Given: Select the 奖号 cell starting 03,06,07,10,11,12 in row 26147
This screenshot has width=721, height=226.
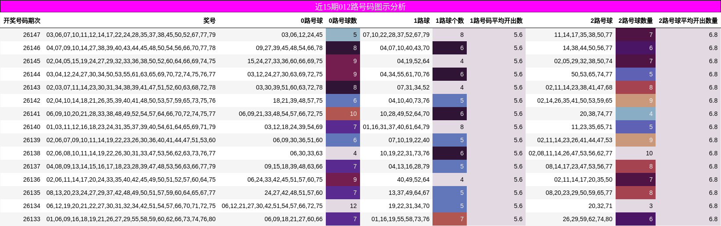Looking at the screenshot, I should point(131,35).
